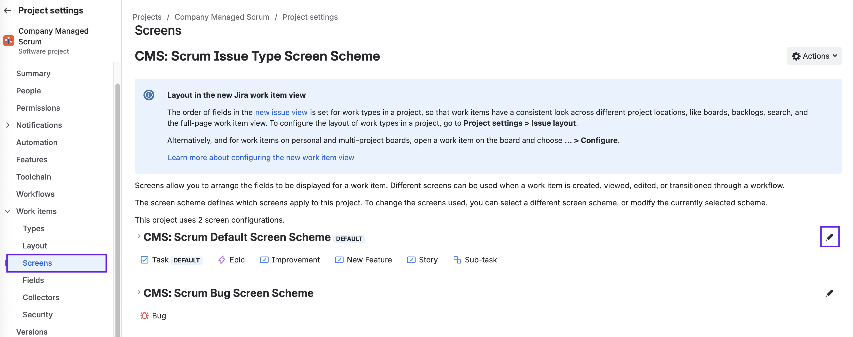Open the Actions dropdown menu
Screen dimensions: 853x337
(x=814, y=56)
